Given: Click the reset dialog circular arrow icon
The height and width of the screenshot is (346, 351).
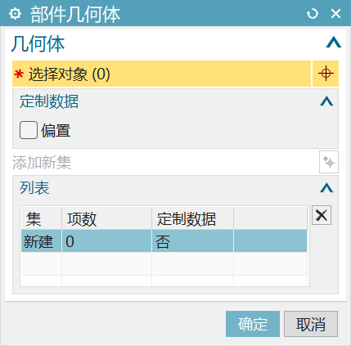Looking at the screenshot, I should click(x=313, y=13).
